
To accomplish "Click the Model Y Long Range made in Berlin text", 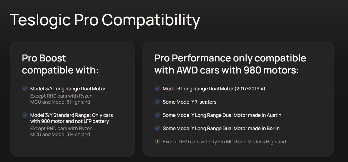I will point(221,129).
